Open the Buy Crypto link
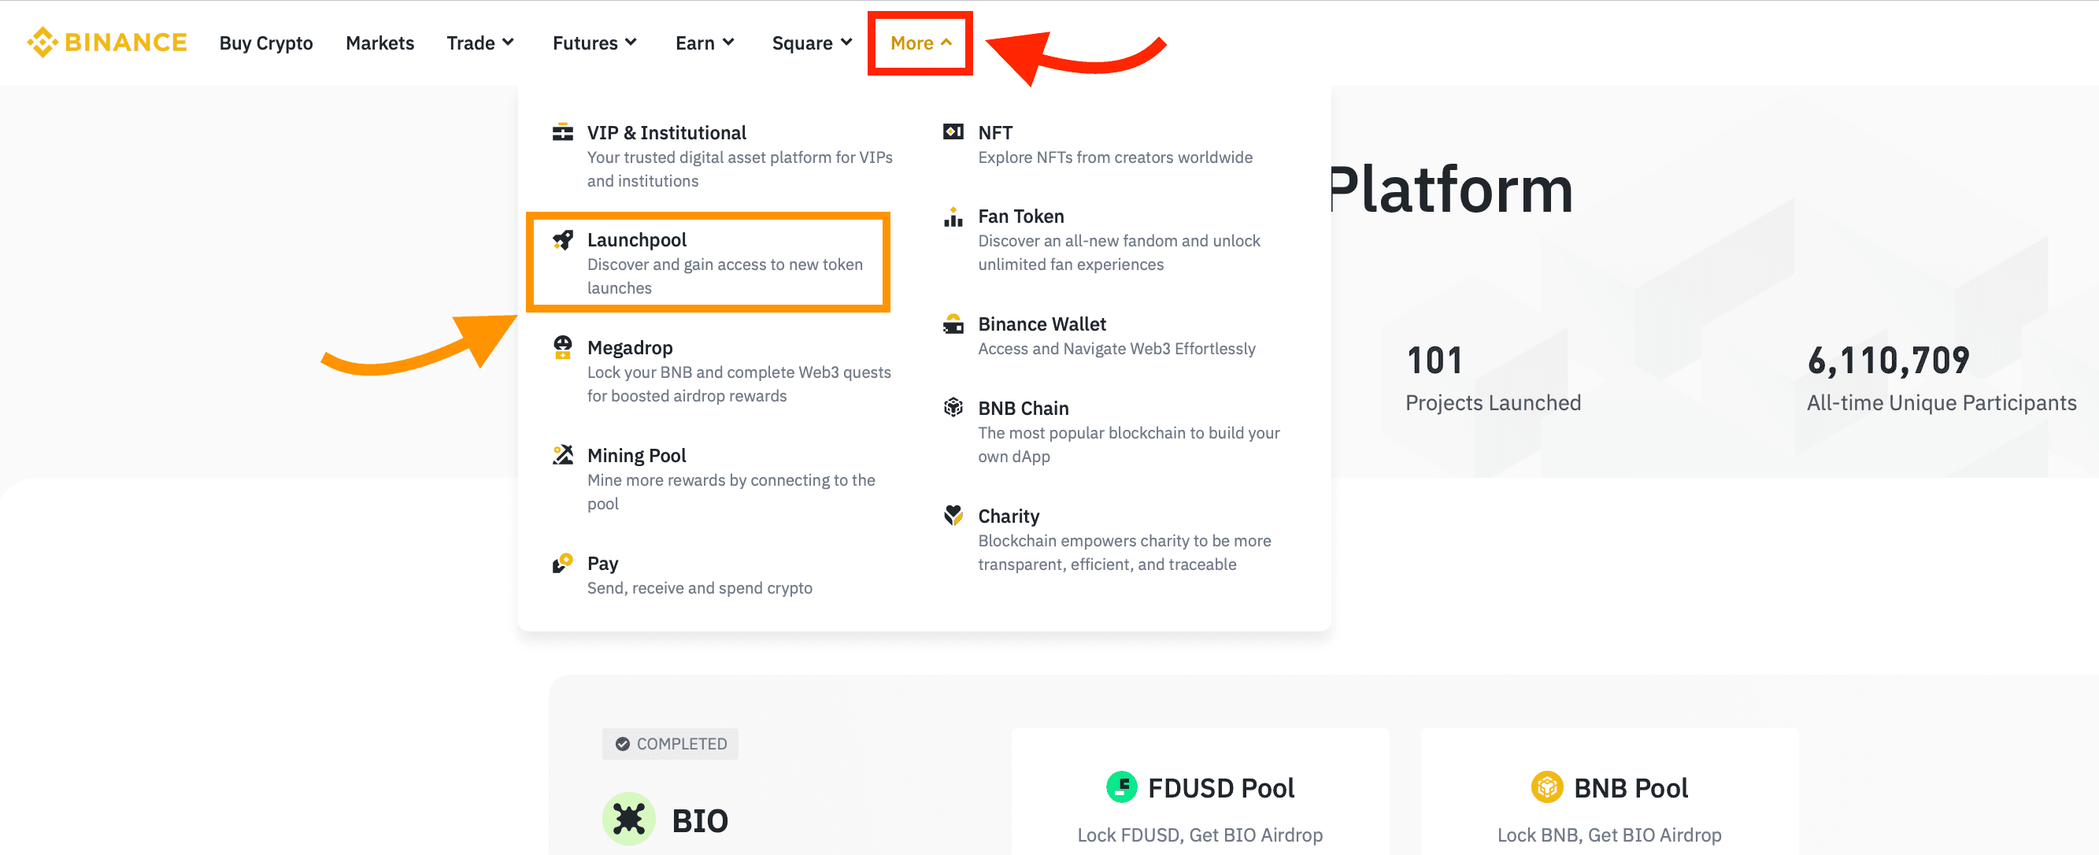This screenshot has width=2099, height=855. click(265, 43)
